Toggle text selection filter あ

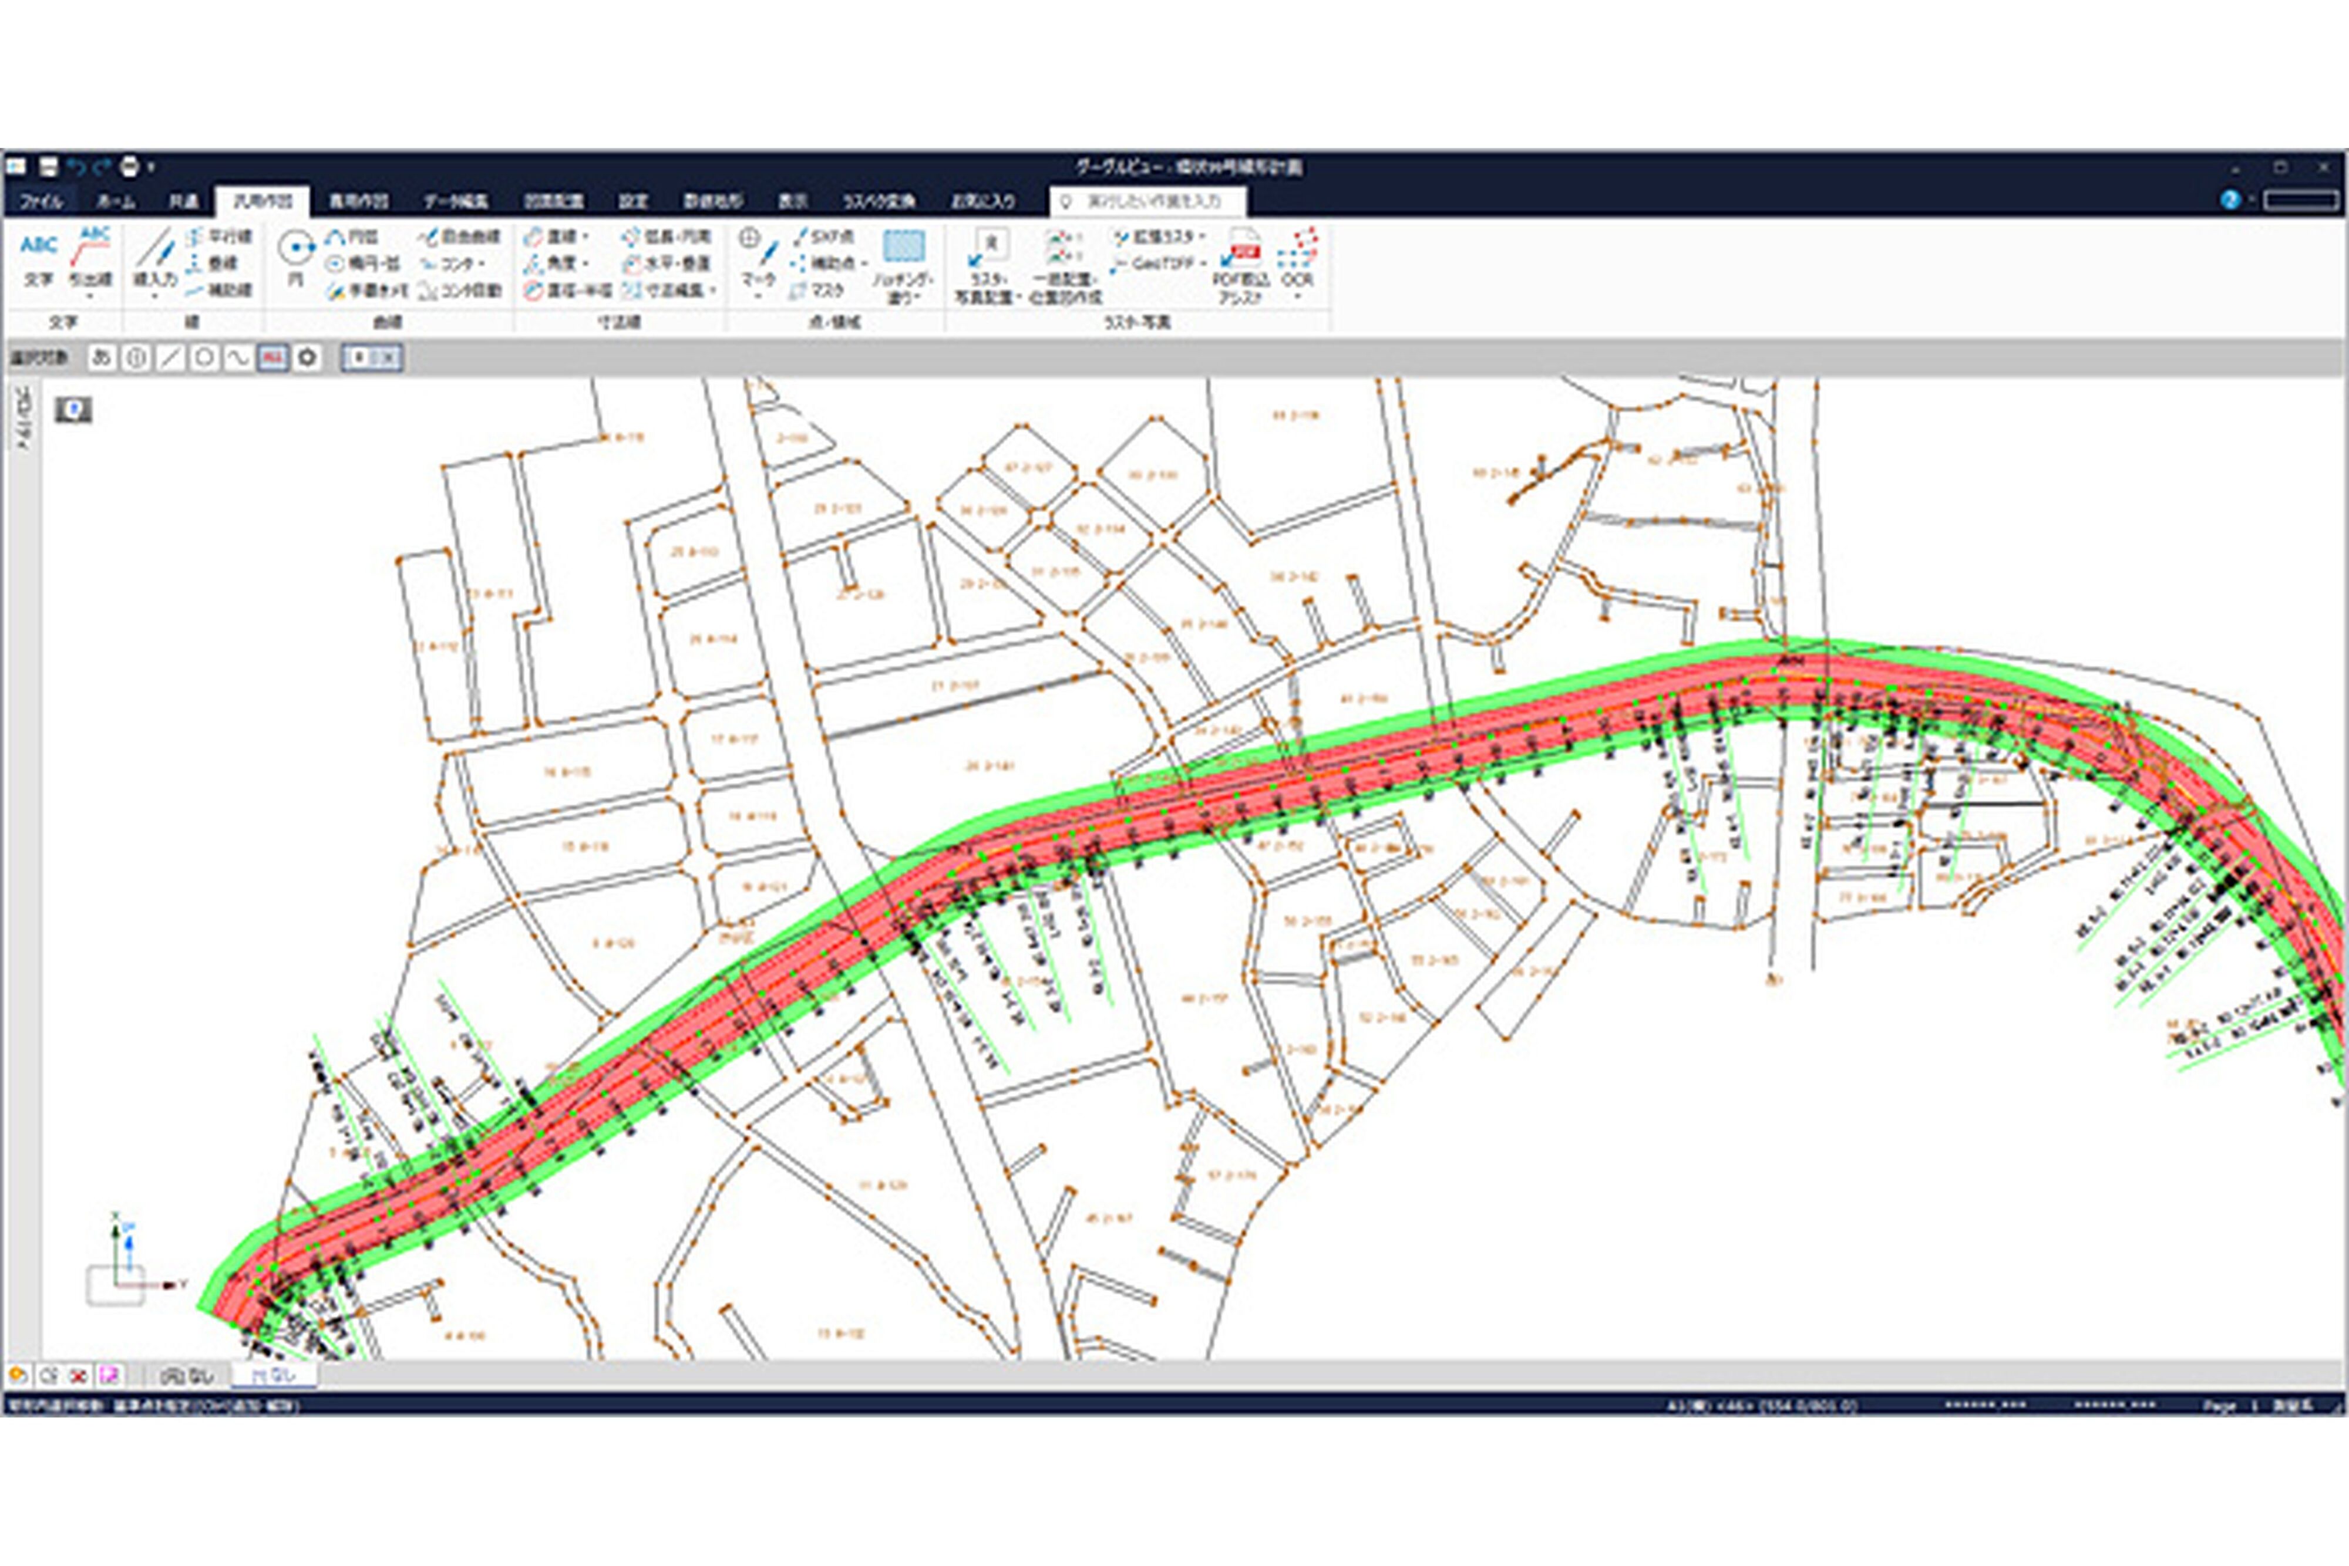[101, 357]
